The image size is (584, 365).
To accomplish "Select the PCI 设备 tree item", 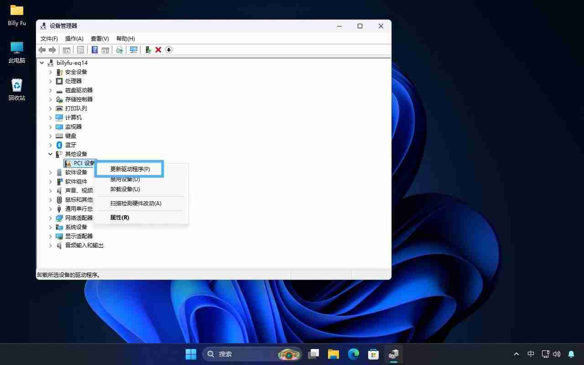I will tap(82, 163).
